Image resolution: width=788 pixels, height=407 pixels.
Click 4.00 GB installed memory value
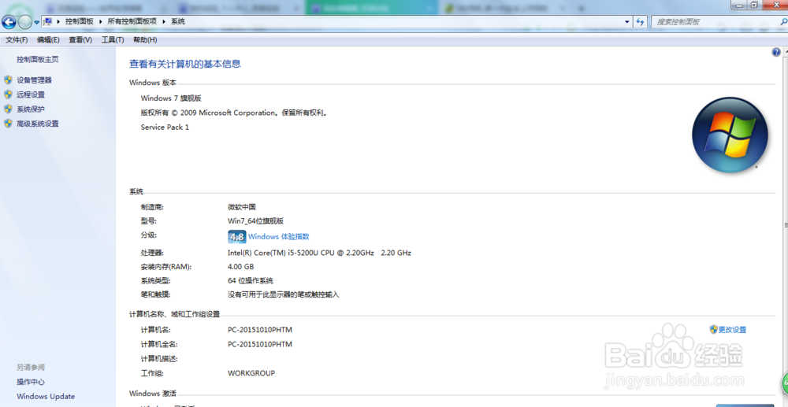240,267
